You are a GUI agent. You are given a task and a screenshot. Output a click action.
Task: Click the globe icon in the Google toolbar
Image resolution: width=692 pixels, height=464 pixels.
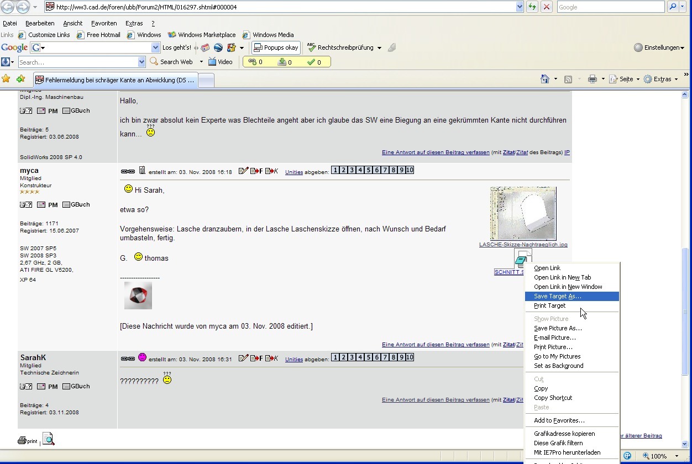coord(218,48)
